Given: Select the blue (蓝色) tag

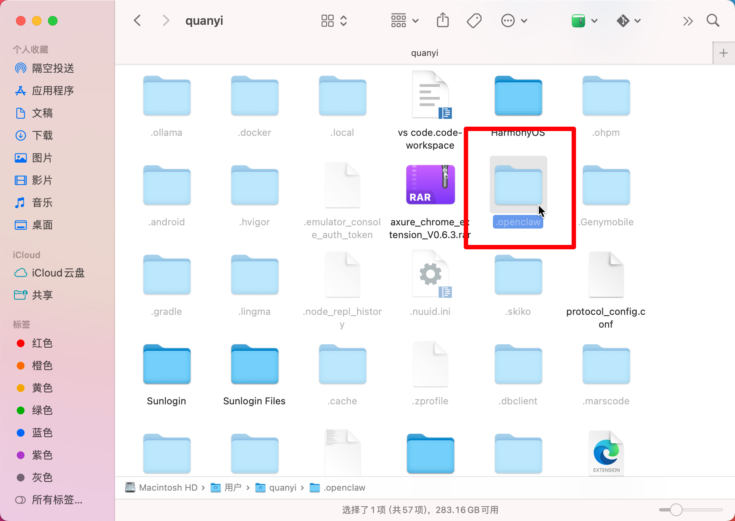Looking at the screenshot, I should [x=42, y=433].
